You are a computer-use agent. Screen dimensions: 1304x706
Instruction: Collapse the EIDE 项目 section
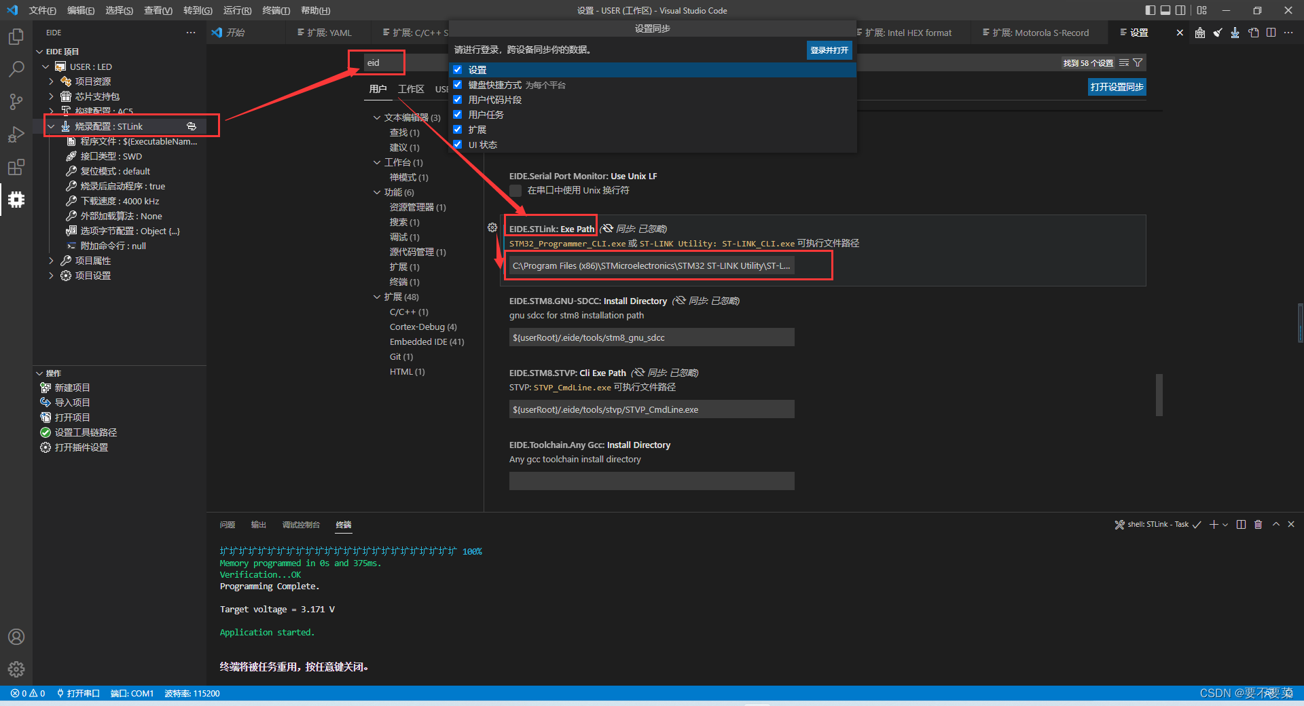39,52
